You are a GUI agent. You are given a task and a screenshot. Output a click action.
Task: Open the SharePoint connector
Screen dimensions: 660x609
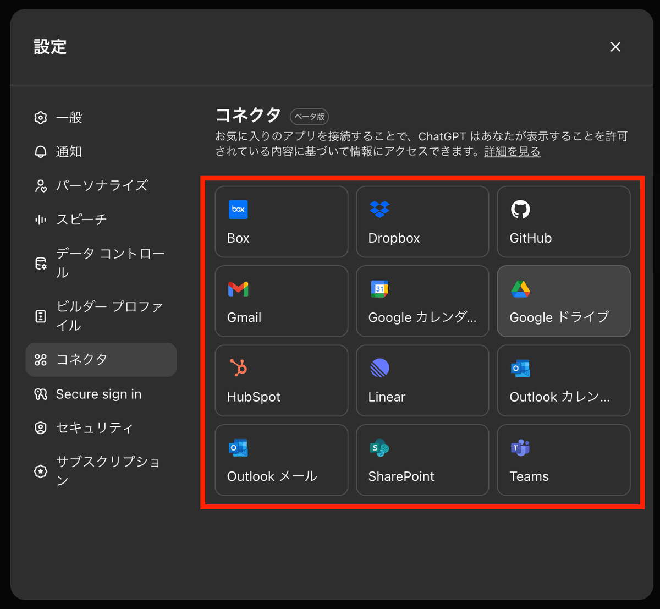(x=422, y=460)
